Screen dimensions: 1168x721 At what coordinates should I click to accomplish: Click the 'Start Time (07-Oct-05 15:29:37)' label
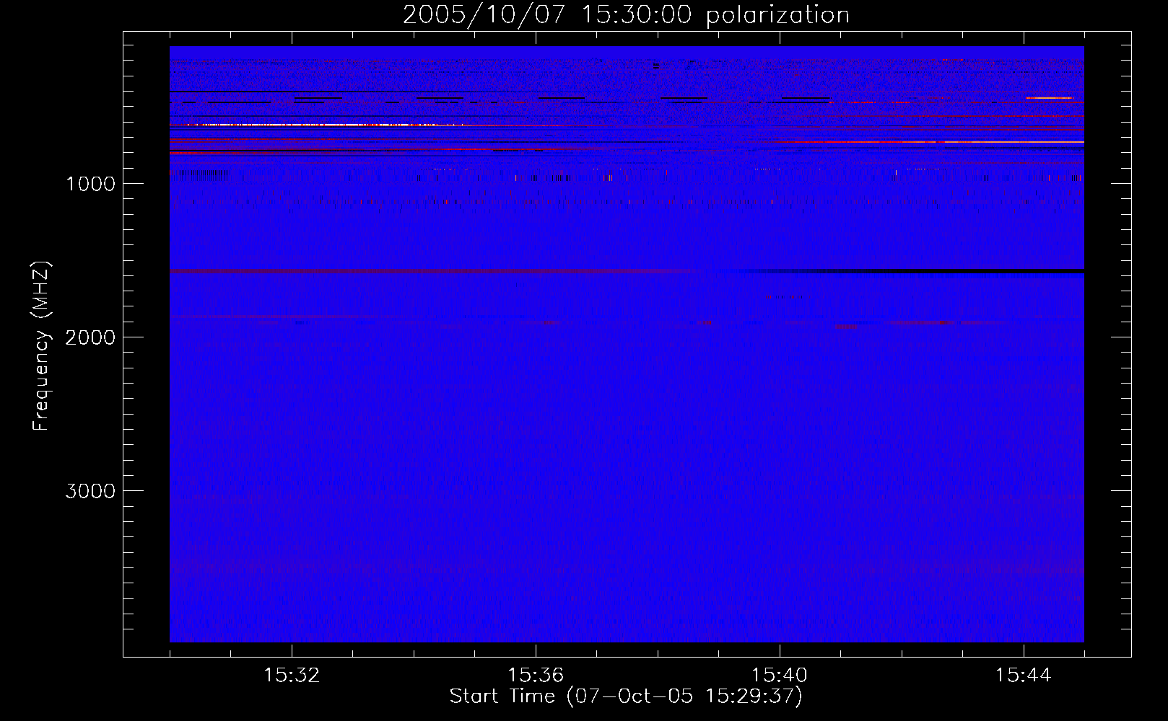point(626,696)
